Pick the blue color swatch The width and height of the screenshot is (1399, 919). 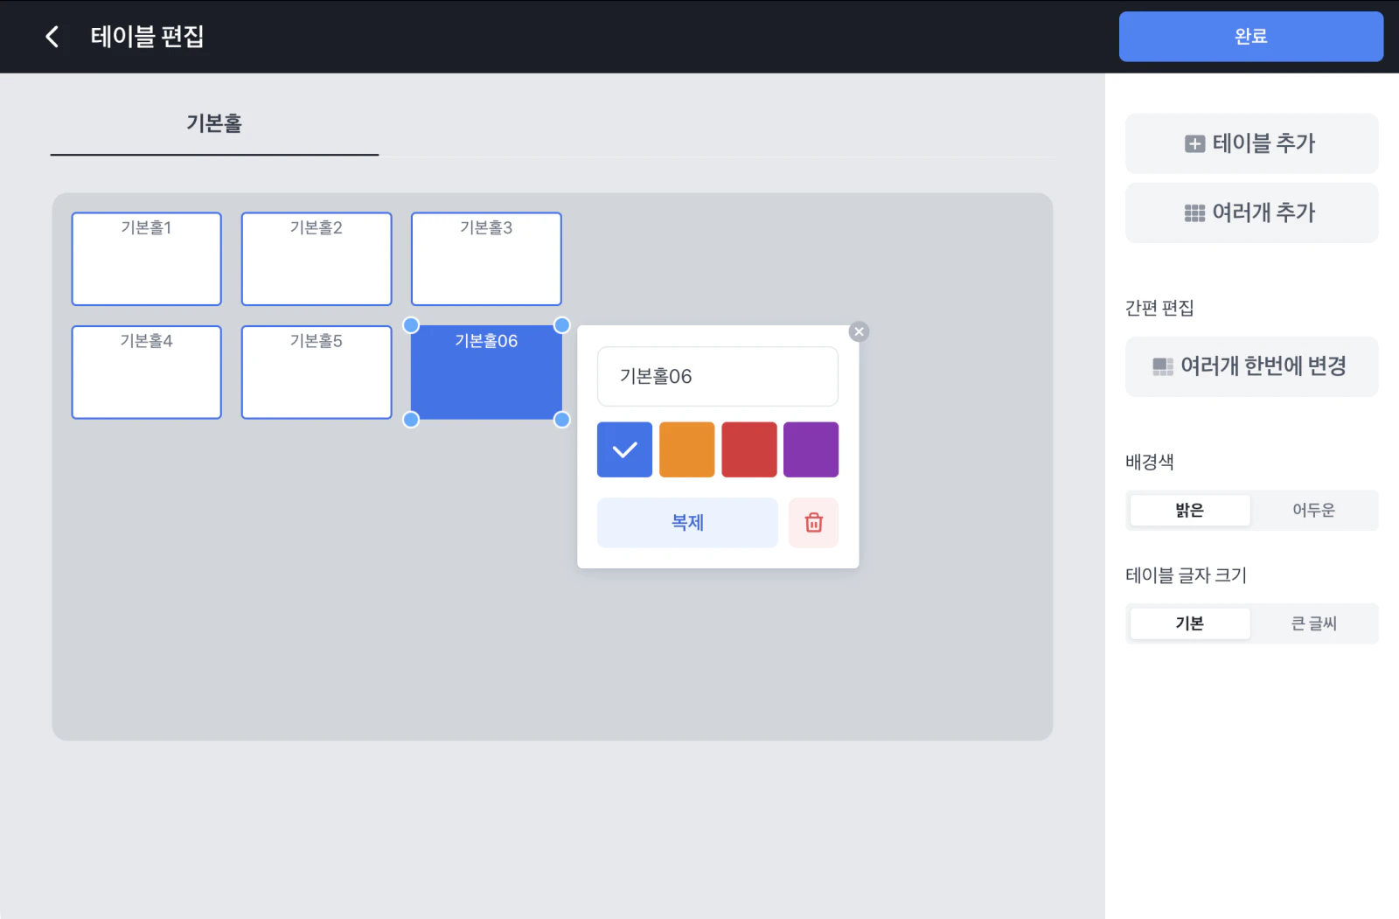[624, 449]
